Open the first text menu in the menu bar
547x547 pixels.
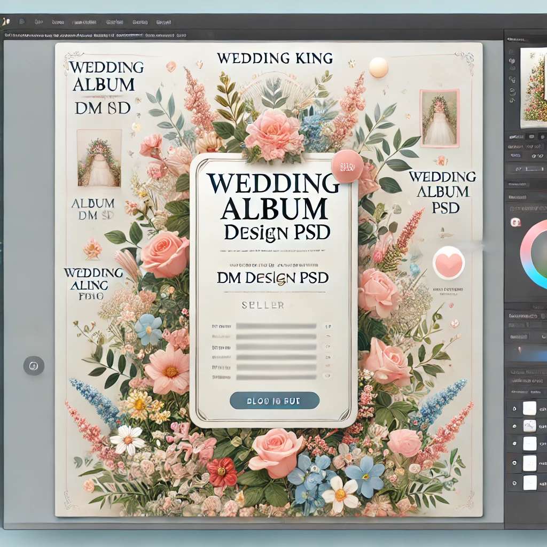point(38,22)
